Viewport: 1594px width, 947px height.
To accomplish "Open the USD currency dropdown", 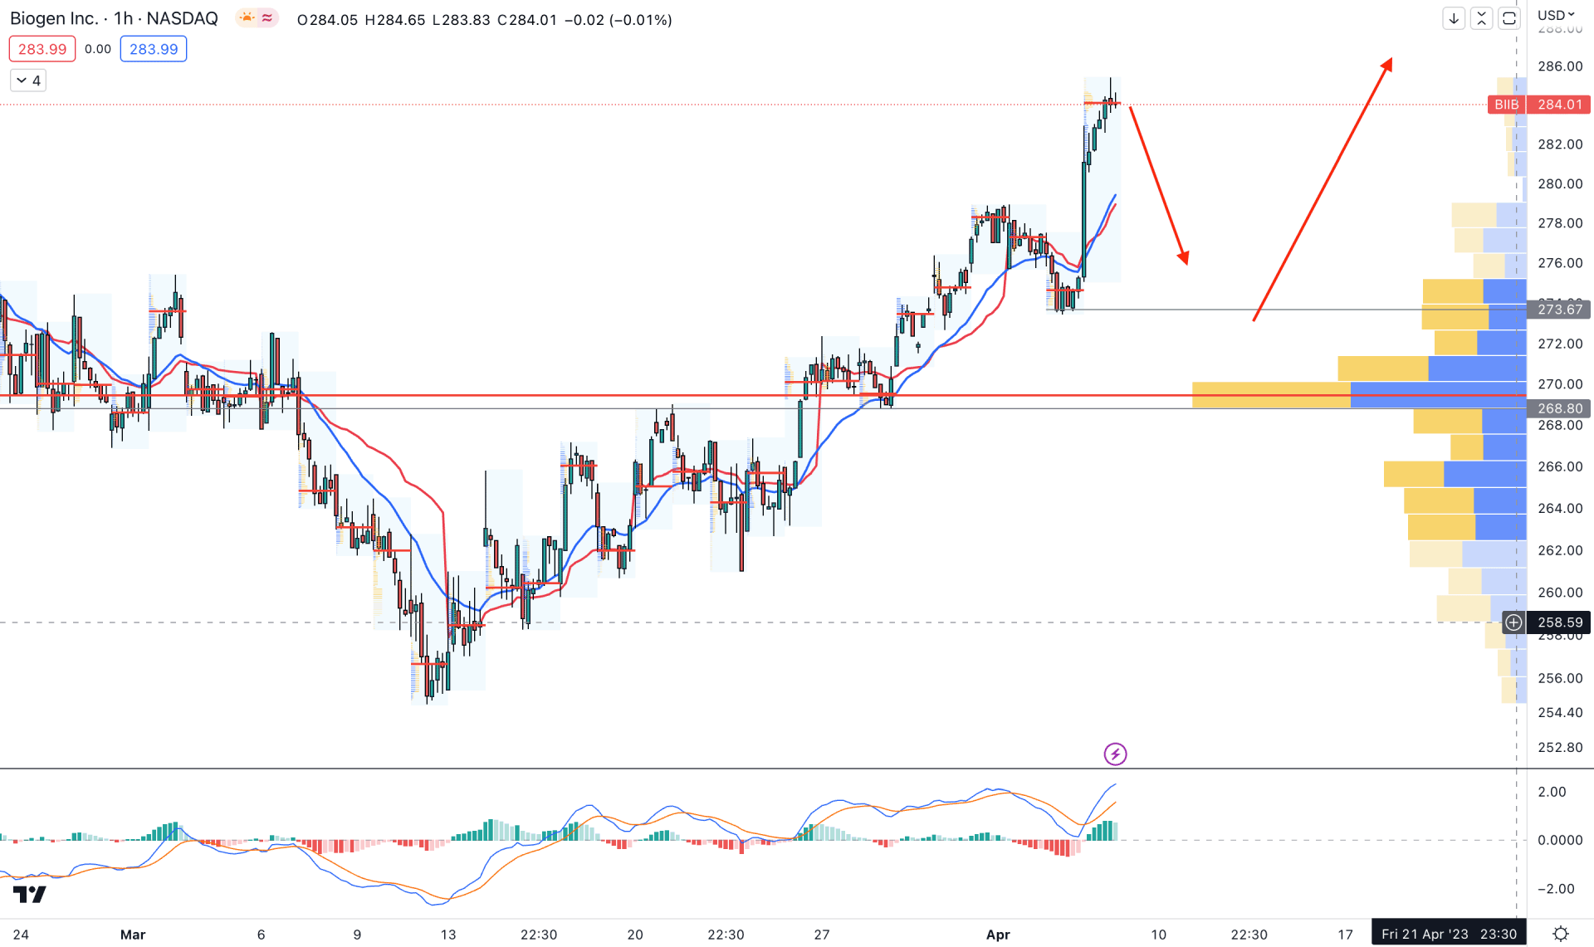I will tap(1556, 15).
